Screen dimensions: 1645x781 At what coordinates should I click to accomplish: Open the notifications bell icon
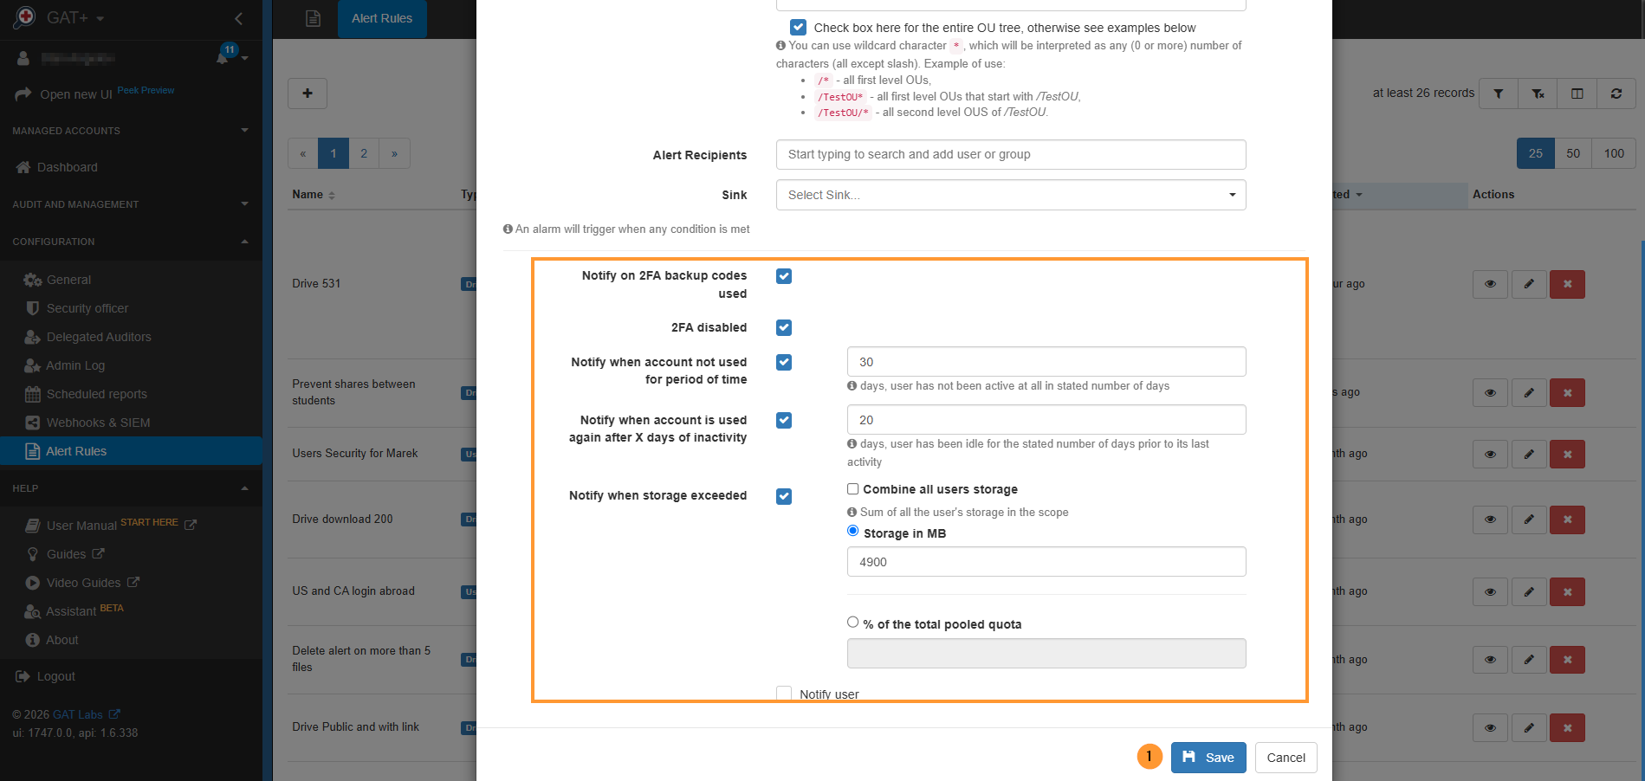223,57
